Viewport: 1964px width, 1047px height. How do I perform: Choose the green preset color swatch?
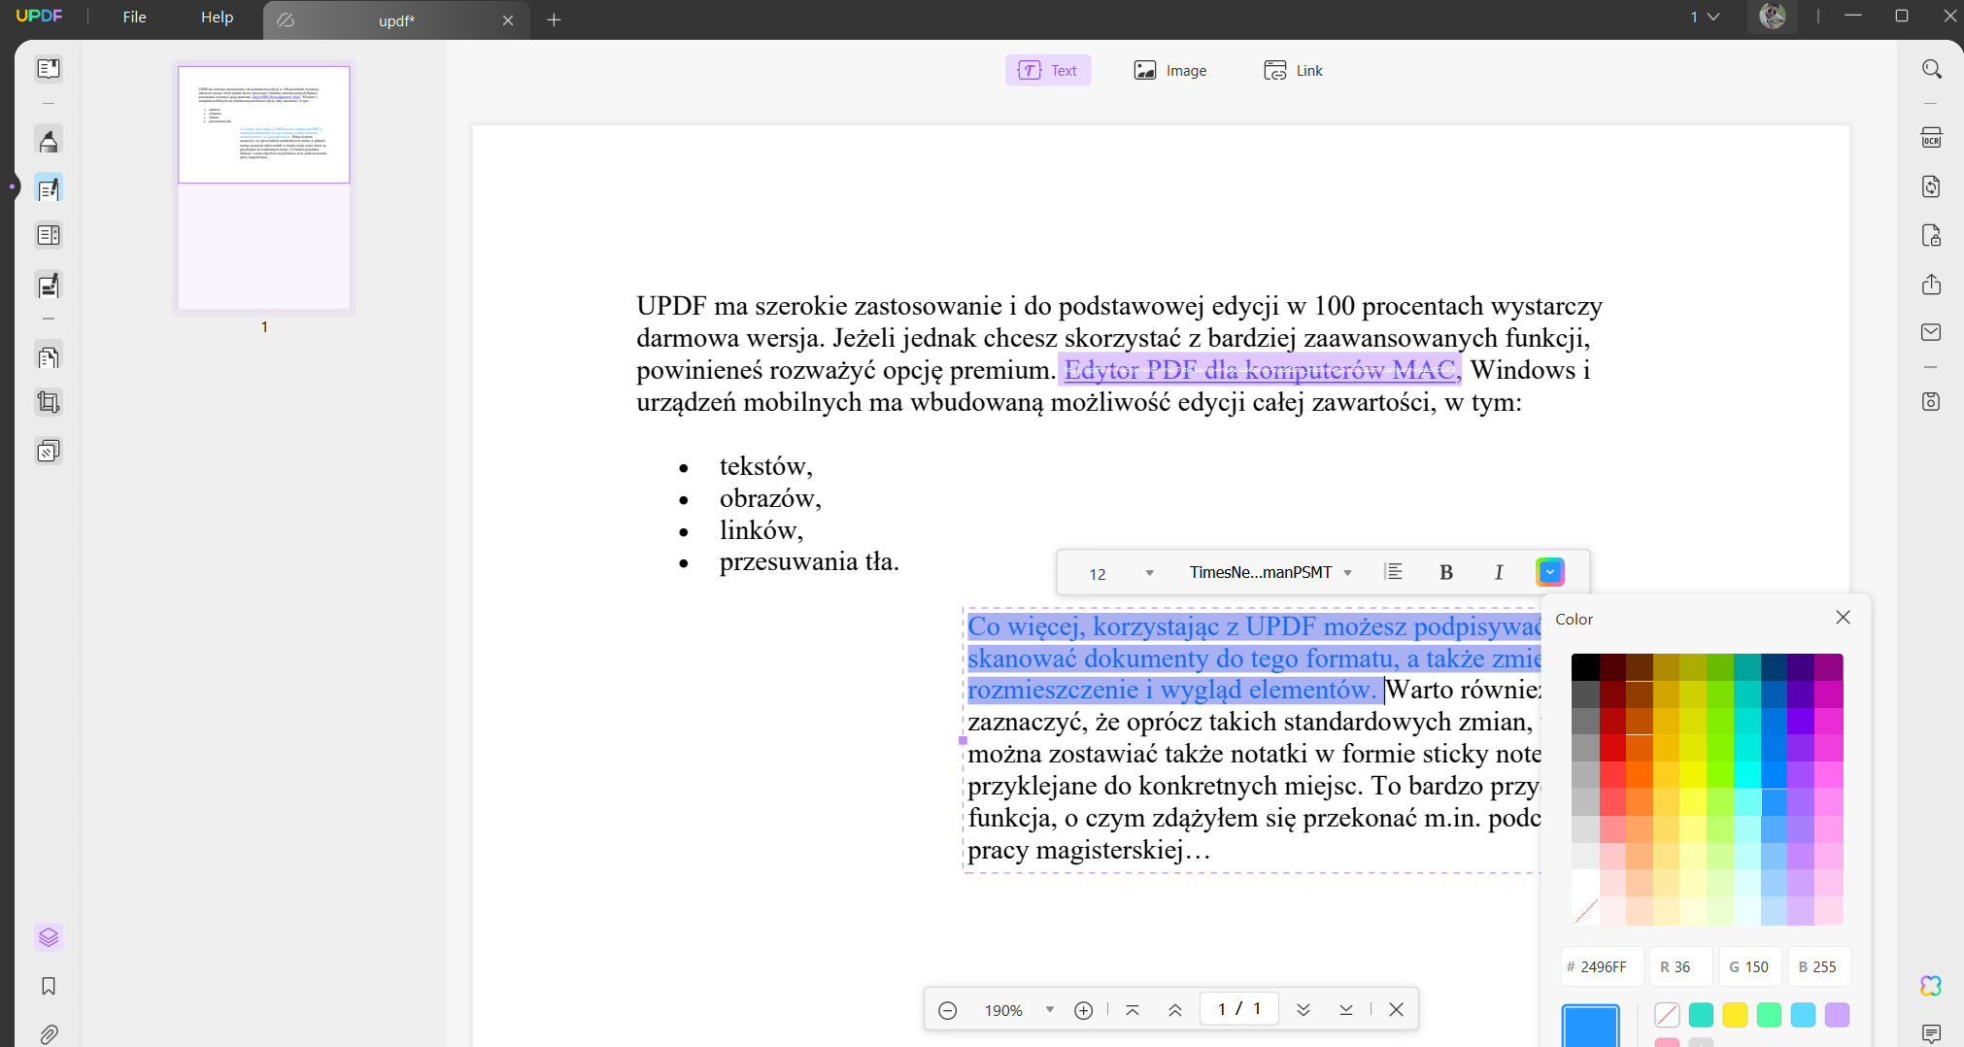coord(1769,1015)
